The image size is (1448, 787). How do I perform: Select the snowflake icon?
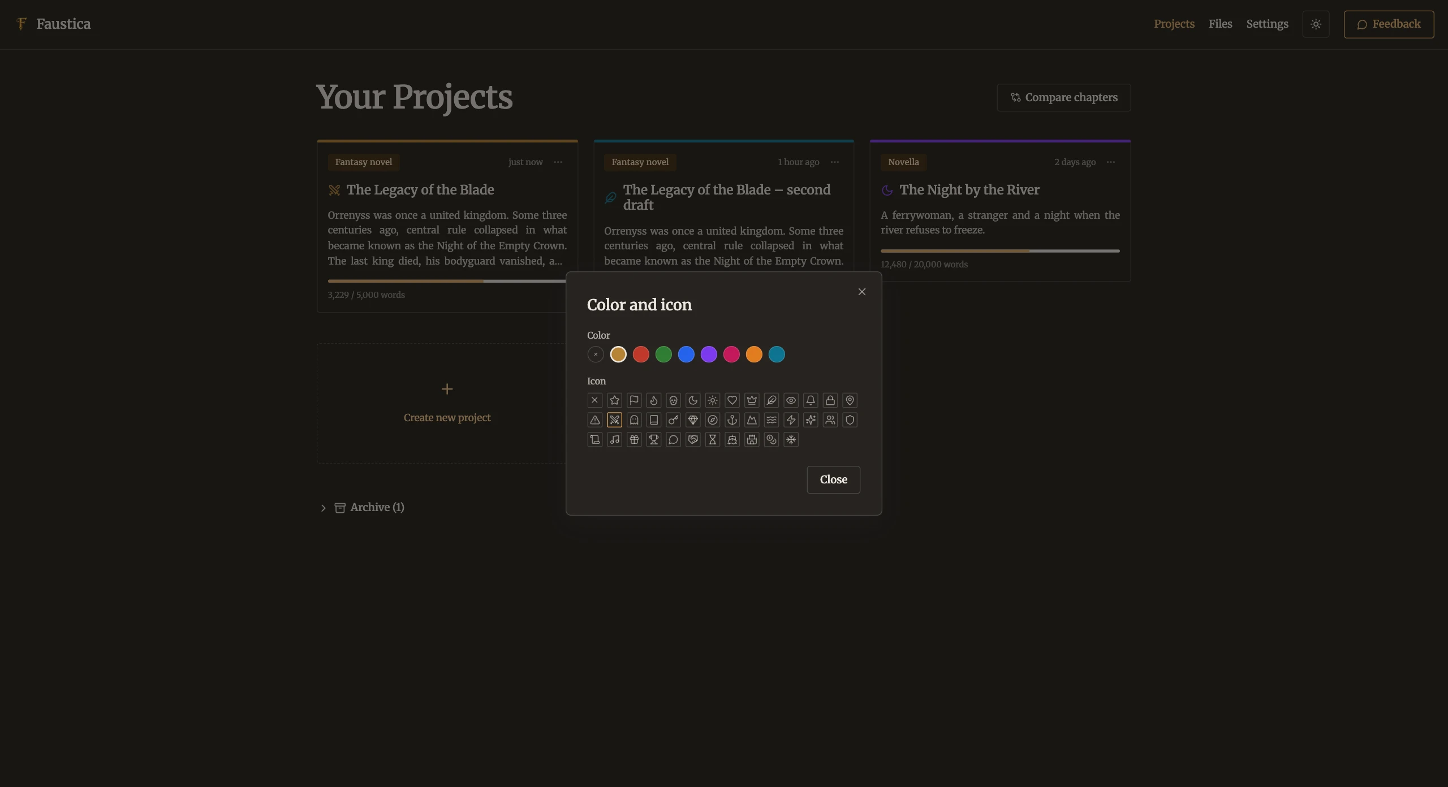pos(791,439)
